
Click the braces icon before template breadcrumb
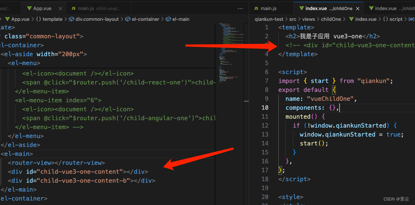pyautogui.click(x=38, y=19)
